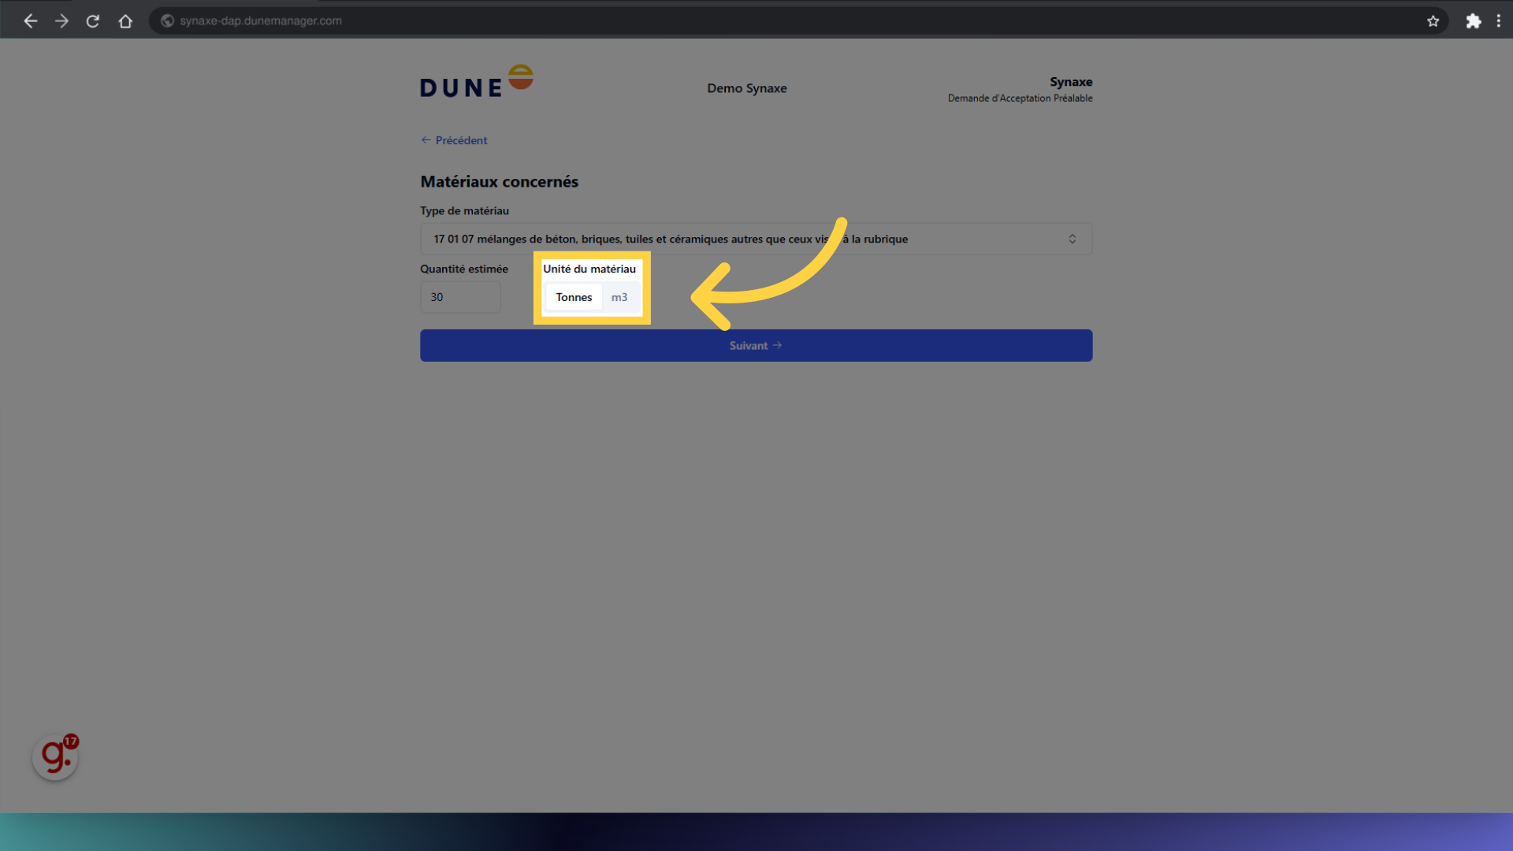Click the Suivant button
Screen dimensions: 1513x851
[756, 346]
